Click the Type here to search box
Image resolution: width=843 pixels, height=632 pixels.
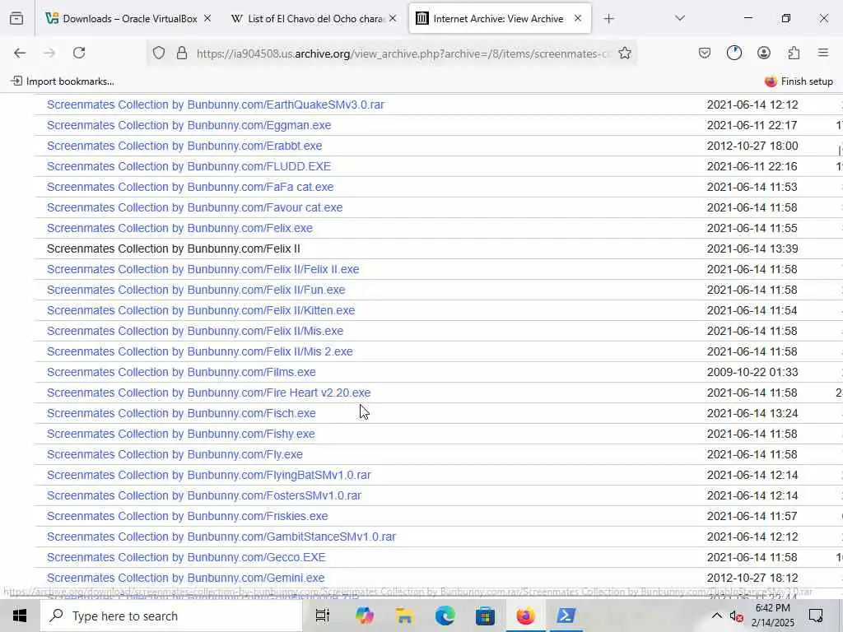coord(171,616)
